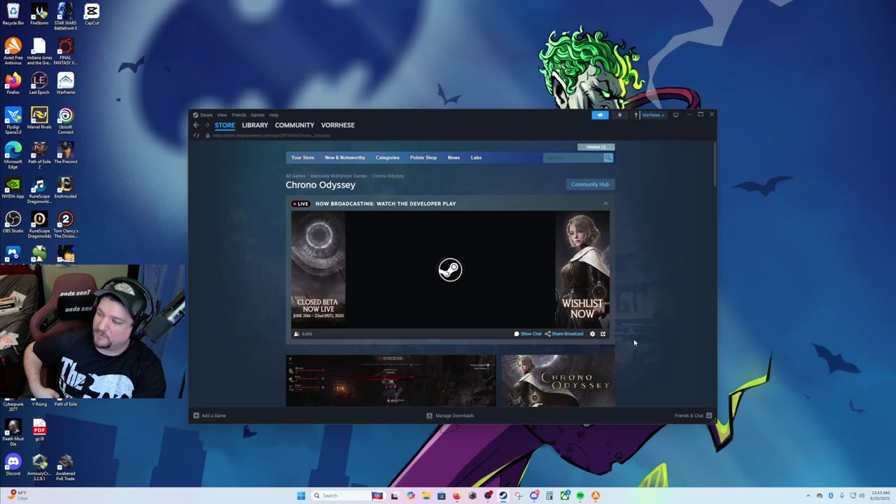Show hidden system tray icons

coord(808,496)
